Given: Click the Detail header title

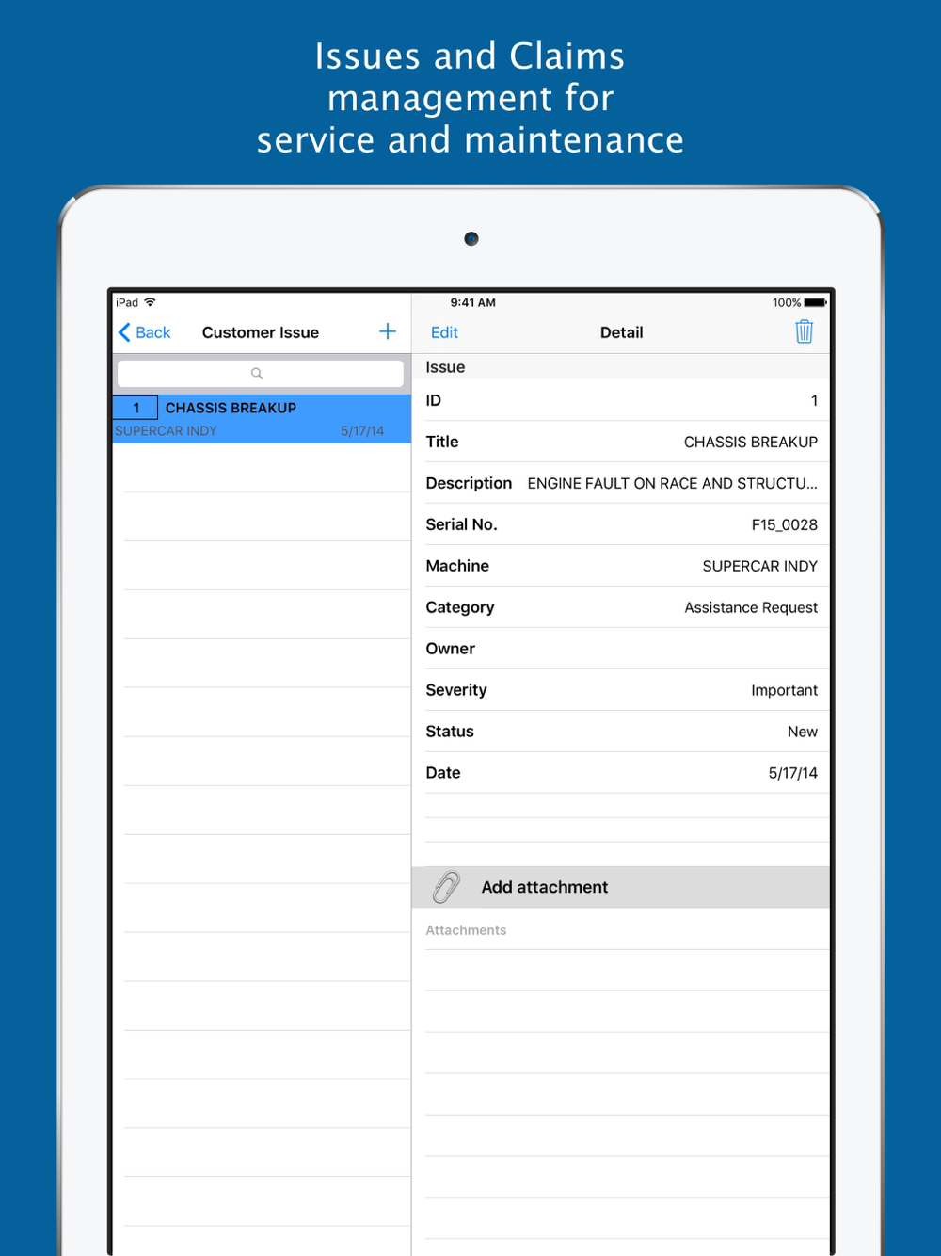Looking at the screenshot, I should click(x=622, y=332).
